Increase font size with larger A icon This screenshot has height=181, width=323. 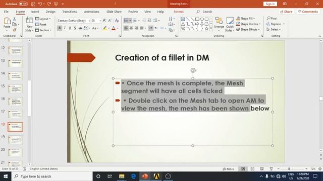coord(104,20)
